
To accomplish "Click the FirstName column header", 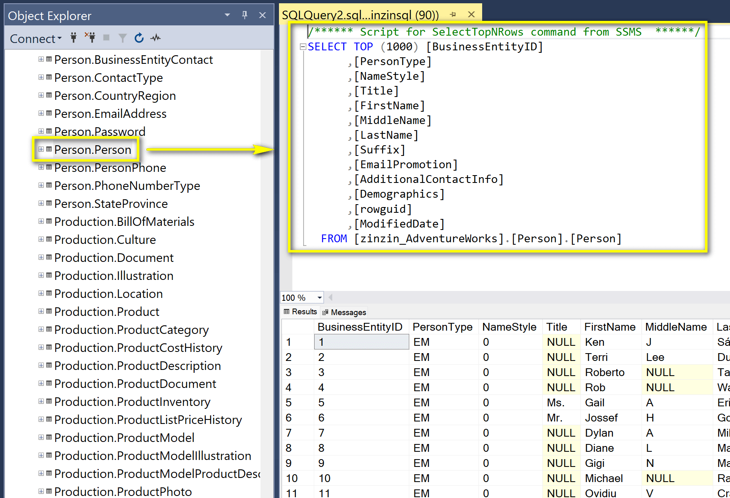I will click(x=611, y=327).
